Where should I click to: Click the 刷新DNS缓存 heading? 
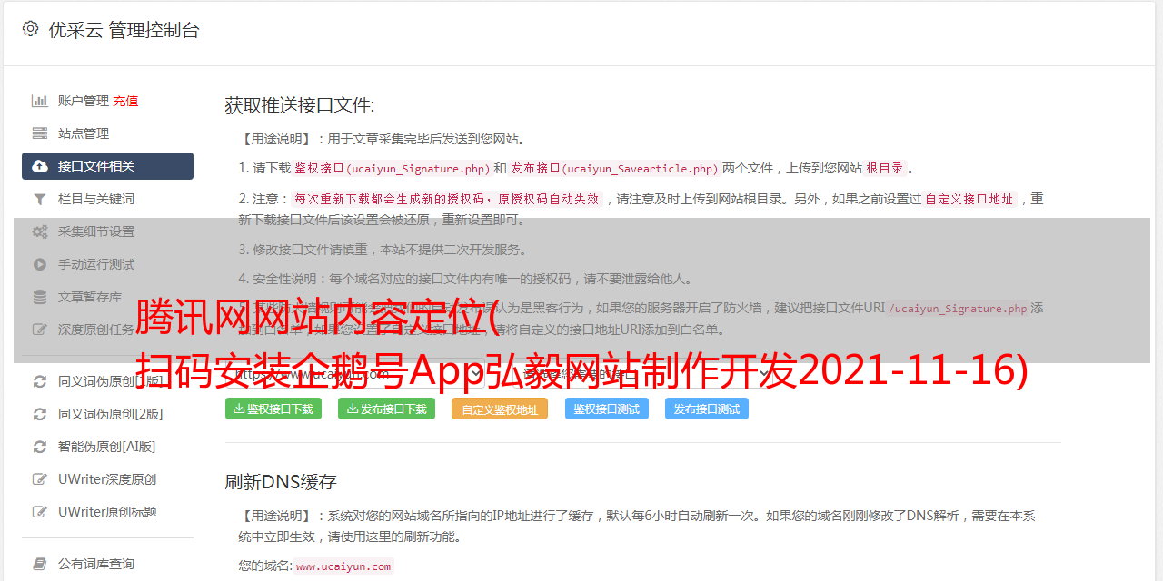pos(281,481)
